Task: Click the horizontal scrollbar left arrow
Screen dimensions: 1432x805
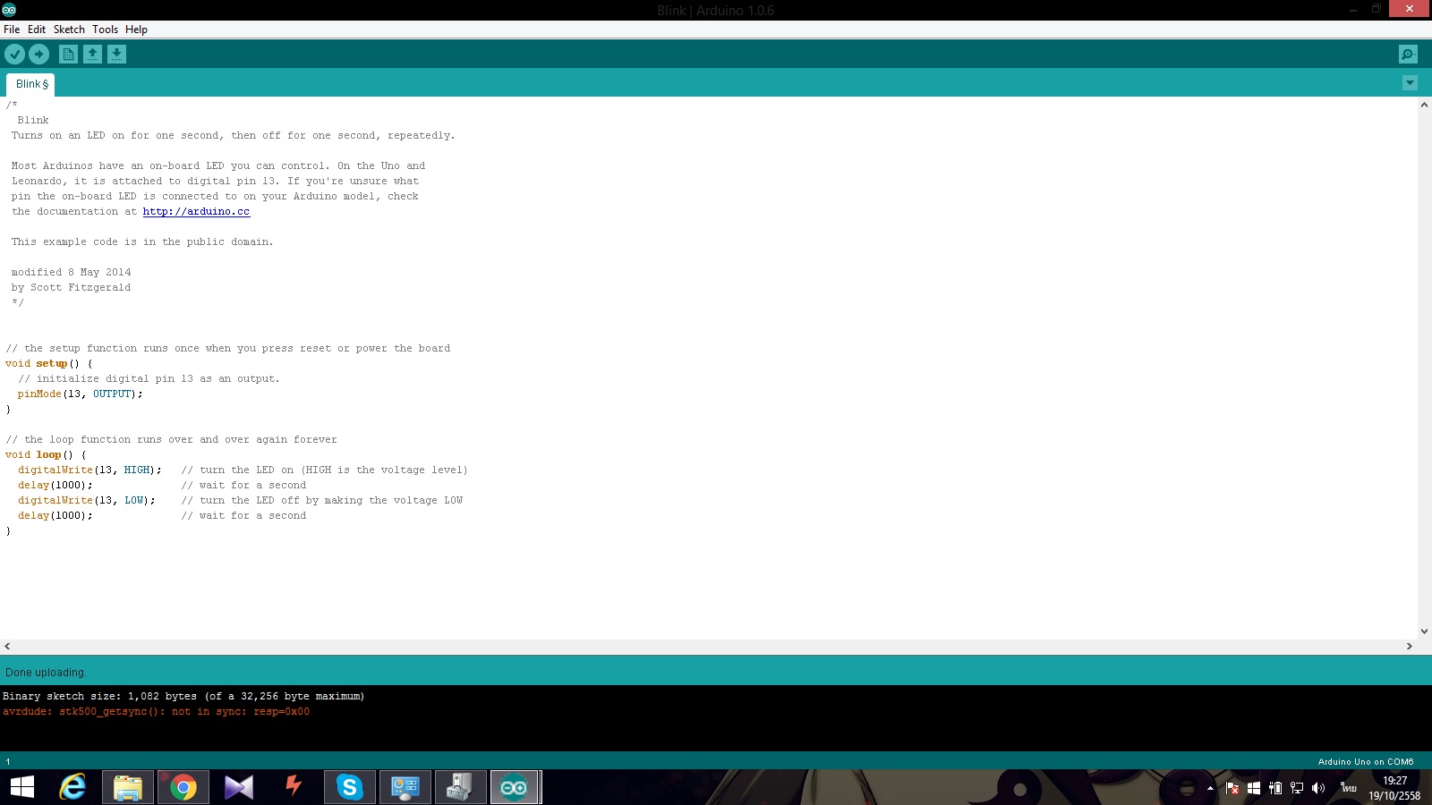Action: tap(7, 646)
